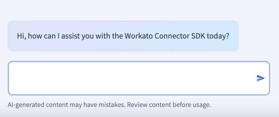
Task: Click the word "mistakes" in the disclaimer
Action: pos(112,105)
